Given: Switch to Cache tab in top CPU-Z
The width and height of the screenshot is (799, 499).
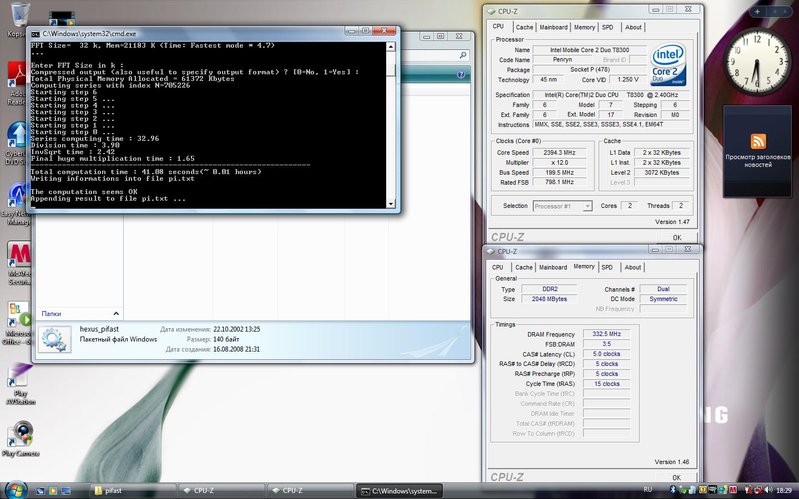Looking at the screenshot, I should pos(524,27).
